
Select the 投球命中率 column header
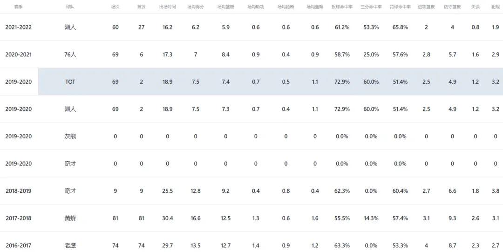point(342,7)
